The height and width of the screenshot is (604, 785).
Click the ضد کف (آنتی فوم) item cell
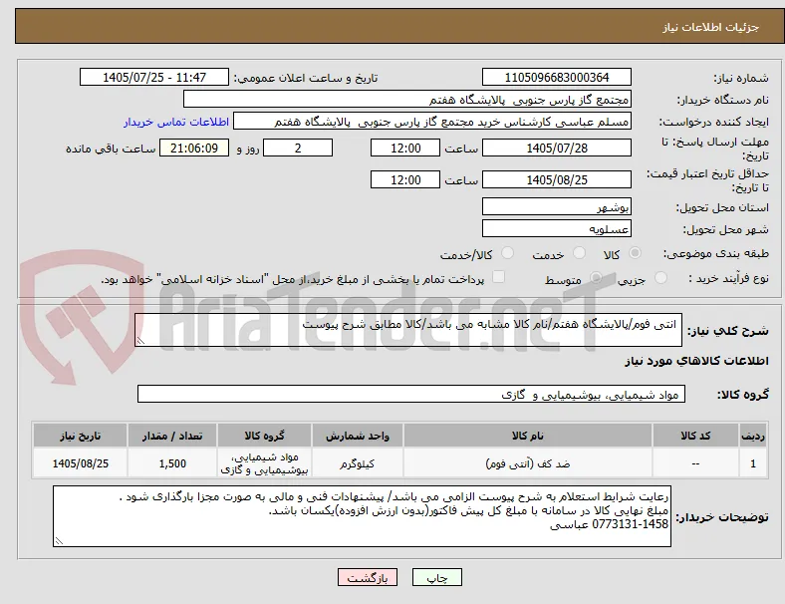pyautogui.click(x=528, y=463)
